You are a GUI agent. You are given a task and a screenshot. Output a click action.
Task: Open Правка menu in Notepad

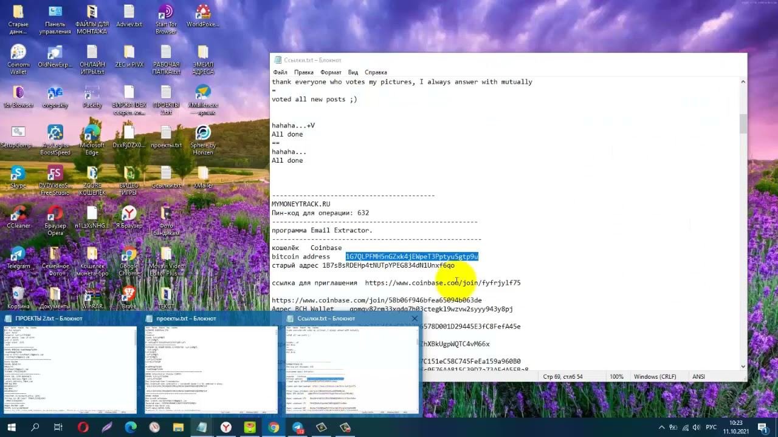click(x=304, y=72)
